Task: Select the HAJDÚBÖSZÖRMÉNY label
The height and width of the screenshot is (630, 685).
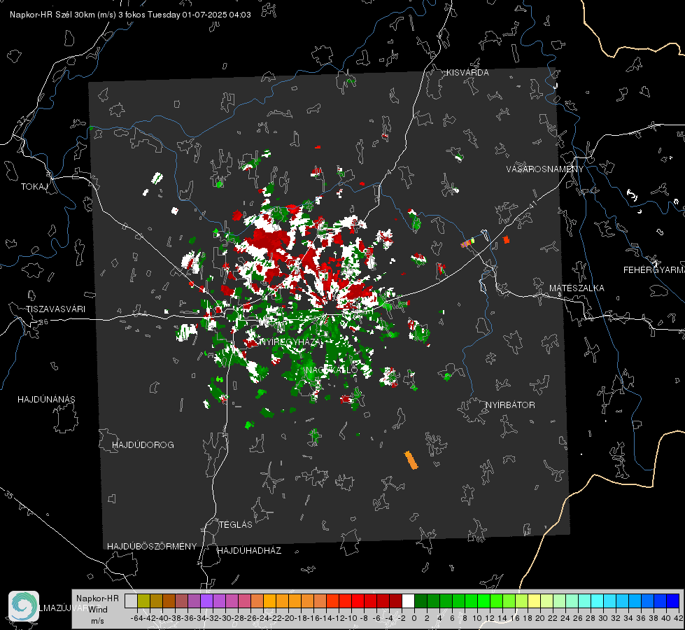Action: coord(152,547)
